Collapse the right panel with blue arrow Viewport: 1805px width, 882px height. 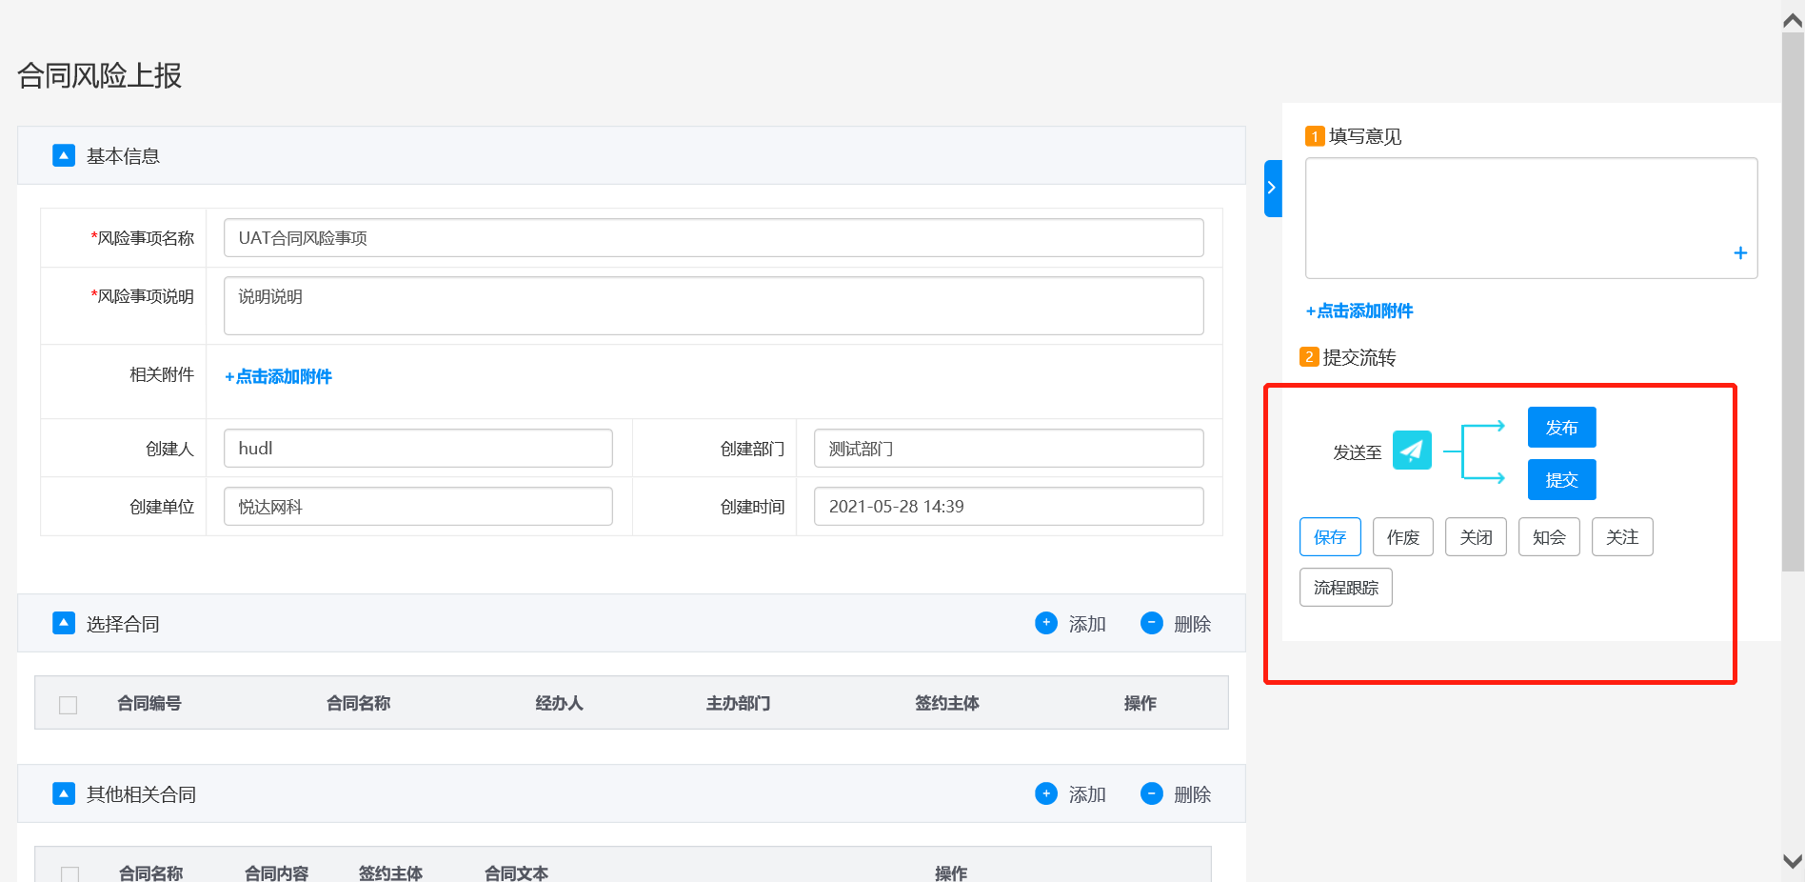point(1272,189)
